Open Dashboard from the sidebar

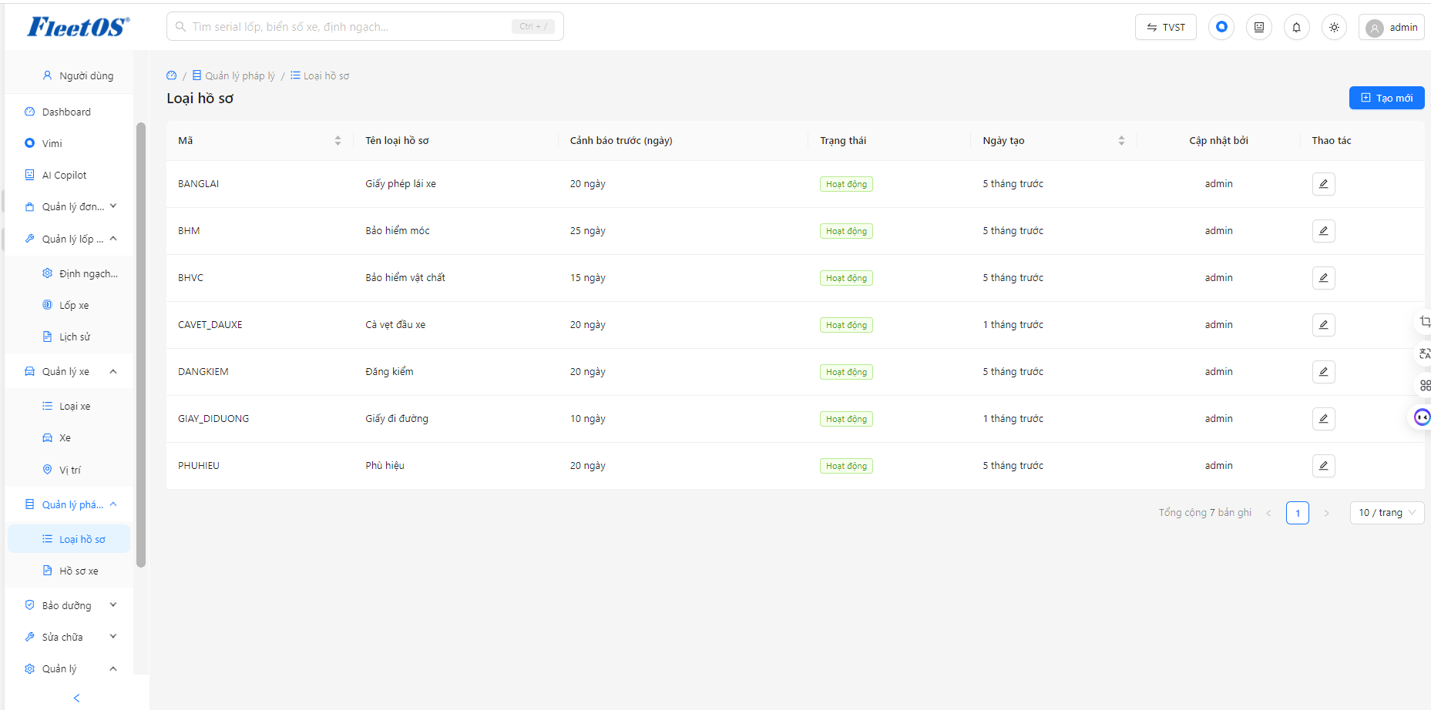pos(69,112)
